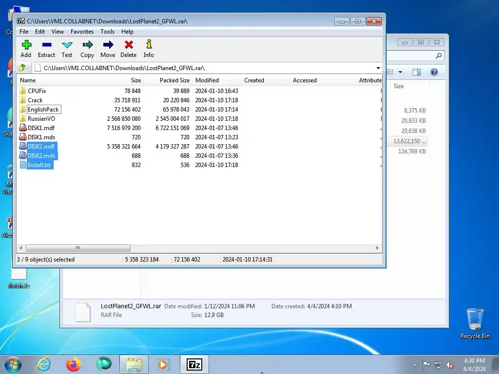The width and height of the screenshot is (499, 374).
Task: Open Windows Media Player taskbar icon
Action: (164, 364)
